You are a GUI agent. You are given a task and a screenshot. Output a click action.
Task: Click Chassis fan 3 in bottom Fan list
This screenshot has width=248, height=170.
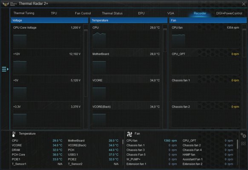136,150
